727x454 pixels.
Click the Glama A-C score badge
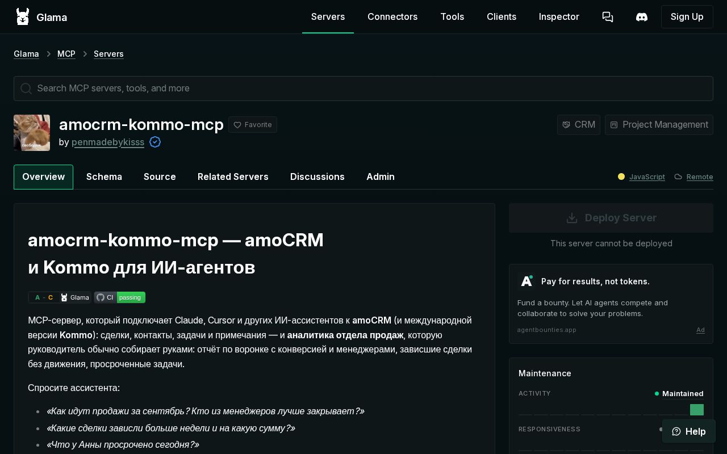(x=60, y=297)
